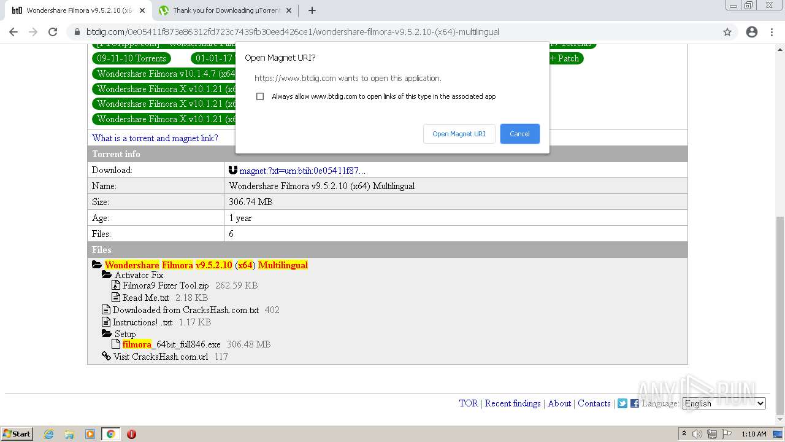Open the magnet:?xt=urn:btih link
The image size is (785, 442).
[x=302, y=171]
